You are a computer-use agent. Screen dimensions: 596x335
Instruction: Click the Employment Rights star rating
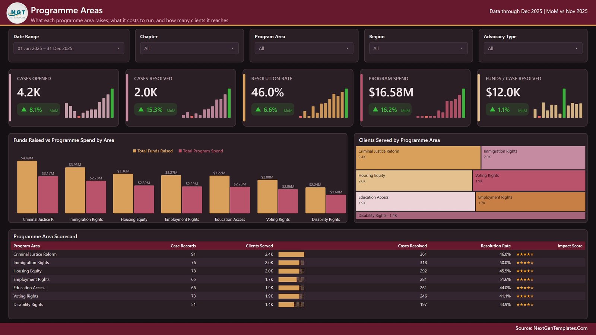pyautogui.click(x=525, y=280)
